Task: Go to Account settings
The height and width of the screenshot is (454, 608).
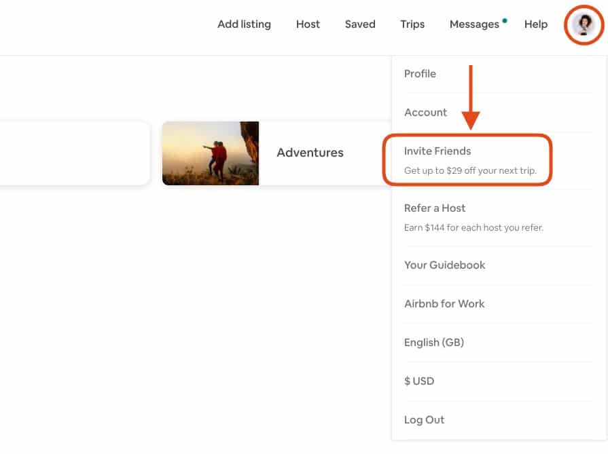Action: (425, 113)
